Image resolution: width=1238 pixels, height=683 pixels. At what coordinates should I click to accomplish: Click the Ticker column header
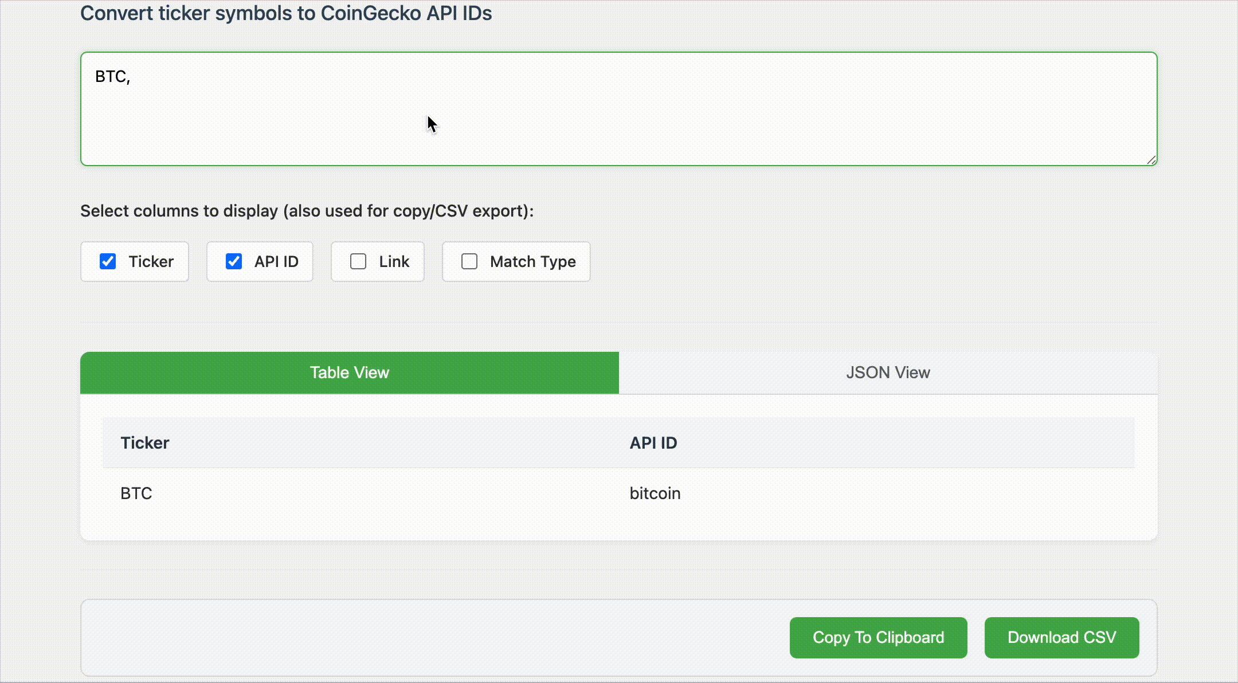(145, 442)
